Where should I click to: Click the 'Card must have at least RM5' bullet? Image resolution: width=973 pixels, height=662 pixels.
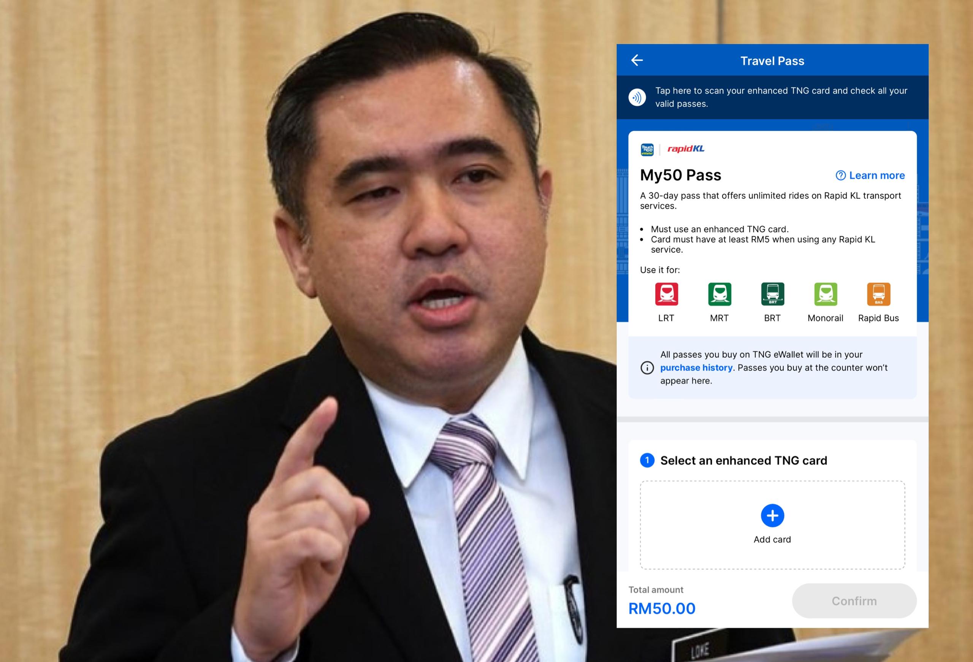(763, 244)
